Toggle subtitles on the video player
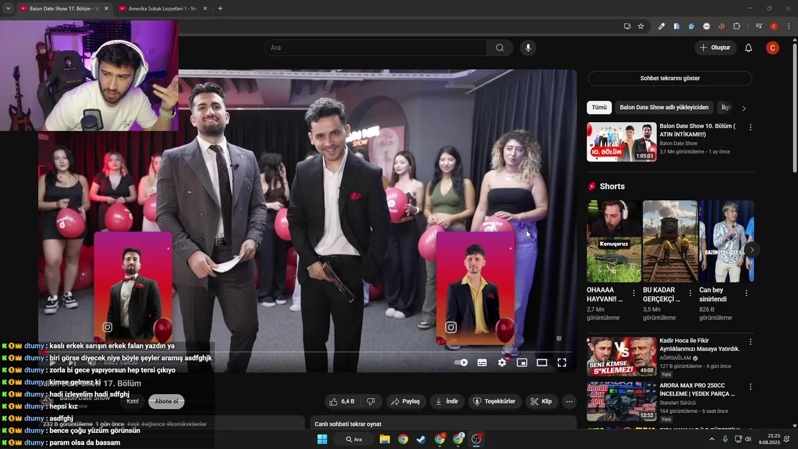This screenshot has width=798, height=449. click(482, 362)
